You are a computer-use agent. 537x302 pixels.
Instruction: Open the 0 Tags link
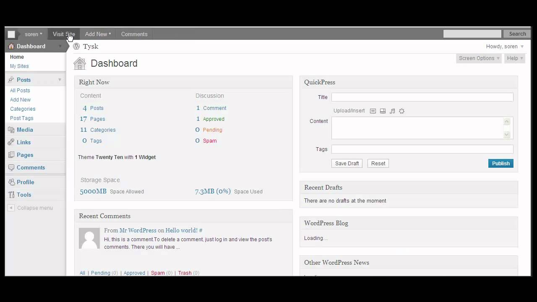pyautogui.click(x=92, y=141)
